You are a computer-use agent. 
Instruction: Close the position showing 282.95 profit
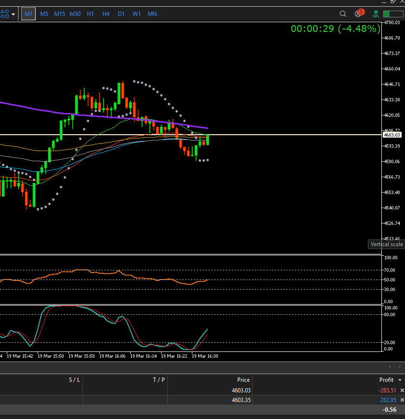(402, 400)
